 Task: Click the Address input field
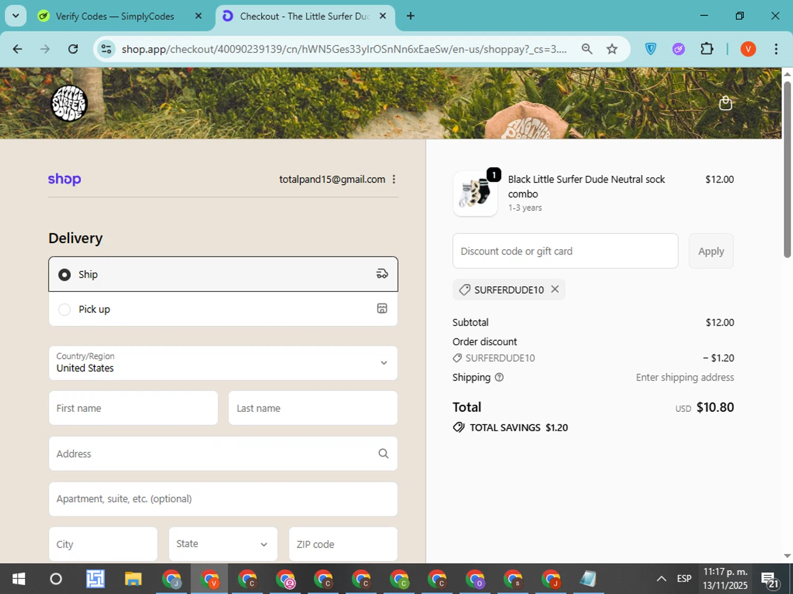tap(223, 454)
